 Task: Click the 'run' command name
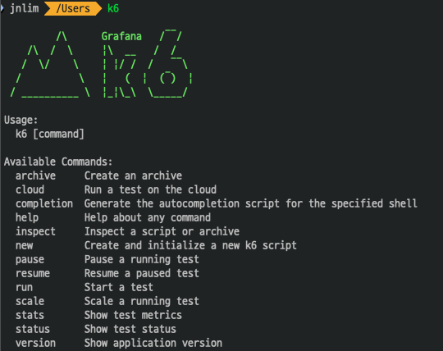tap(25, 288)
